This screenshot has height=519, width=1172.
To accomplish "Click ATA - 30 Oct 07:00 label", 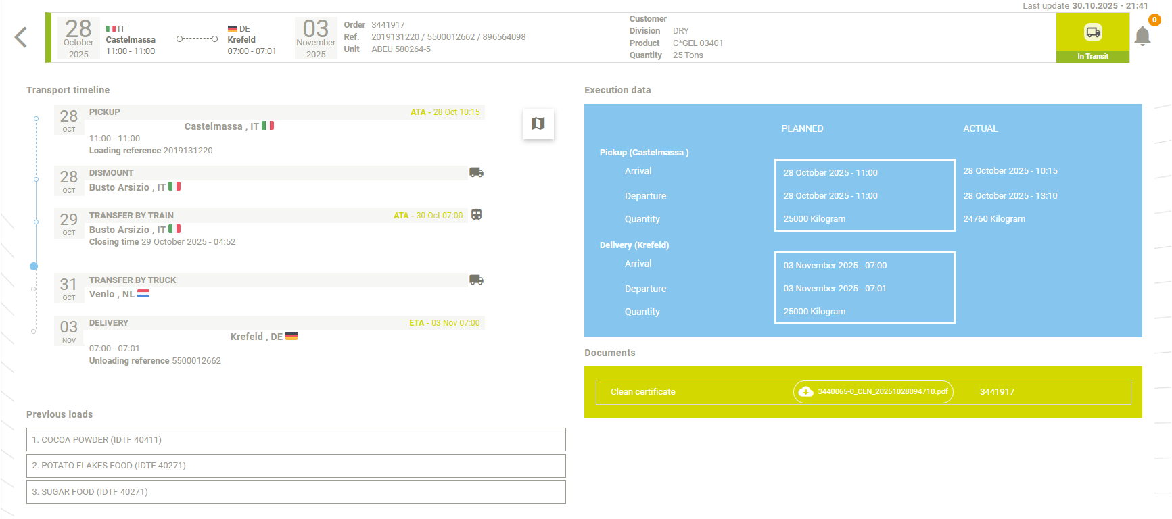I will click(x=428, y=216).
